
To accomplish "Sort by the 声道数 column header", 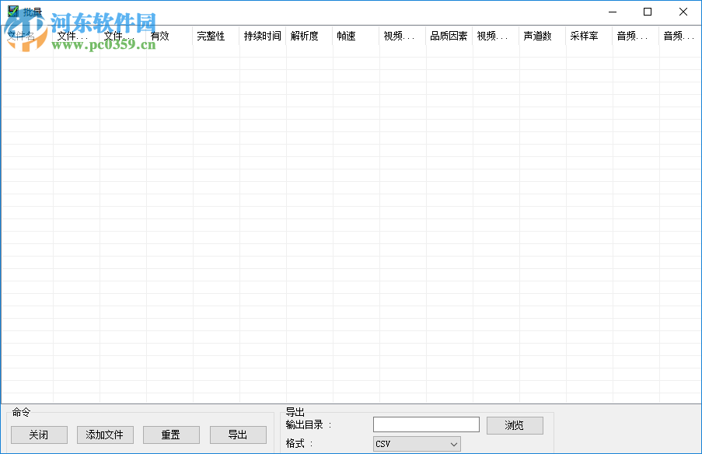I will tap(540, 36).
